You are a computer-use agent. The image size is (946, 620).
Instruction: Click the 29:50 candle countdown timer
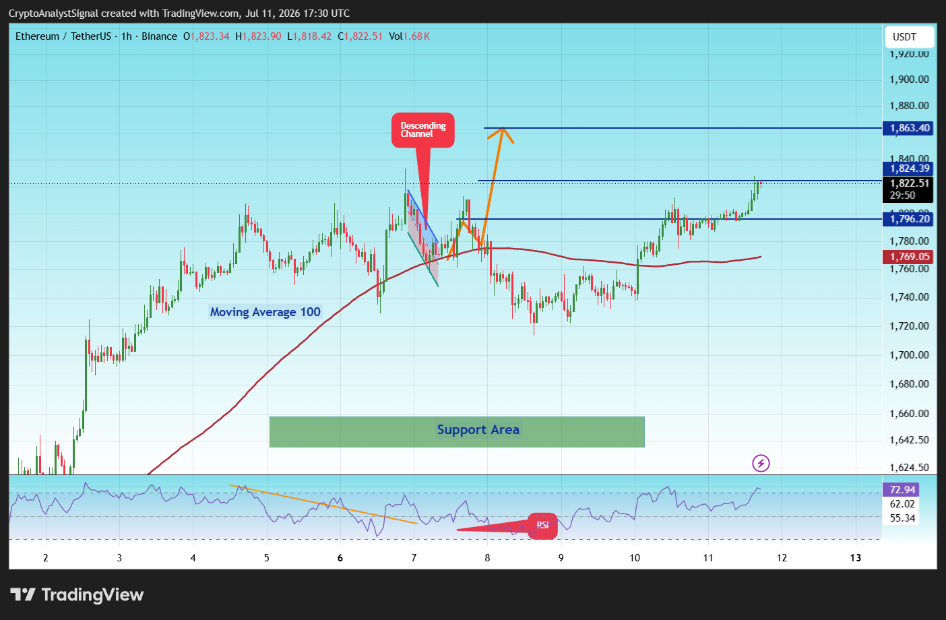[903, 195]
